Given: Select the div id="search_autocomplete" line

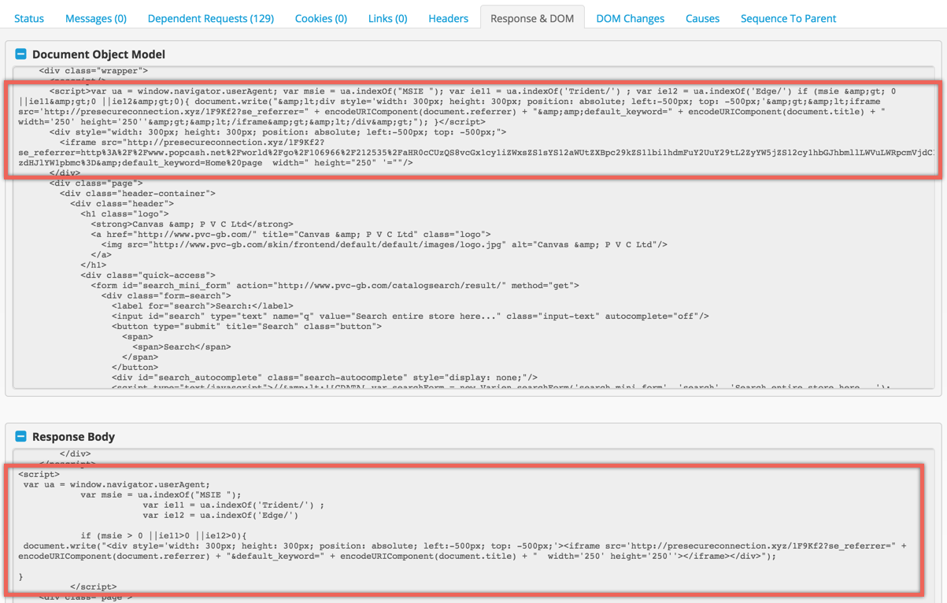Looking at the screenshot, I should (324, 378).
